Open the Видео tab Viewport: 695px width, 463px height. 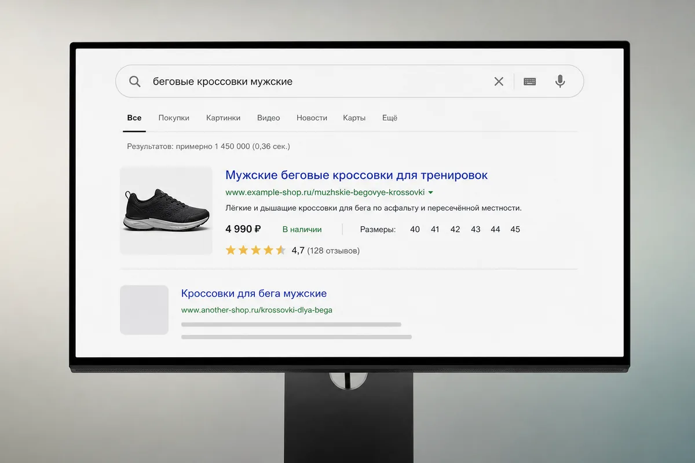[269, 117]
